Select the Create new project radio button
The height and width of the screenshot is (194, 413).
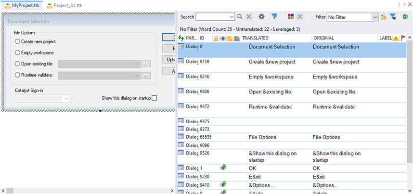pos(18,42)
